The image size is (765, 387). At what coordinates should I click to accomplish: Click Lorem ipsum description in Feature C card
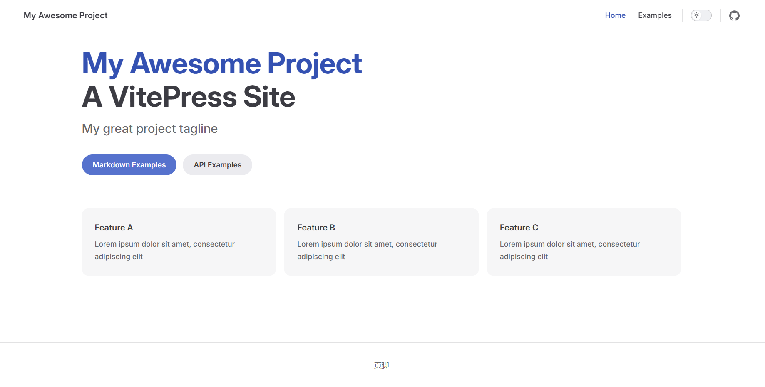click(x=570, y=250)
